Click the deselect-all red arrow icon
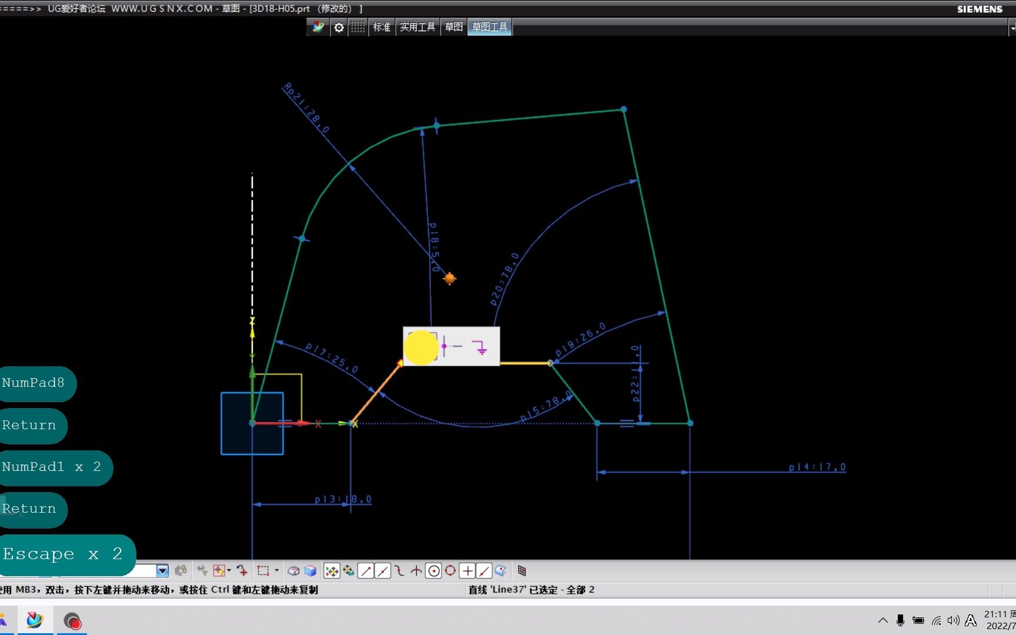 point(242,571)
